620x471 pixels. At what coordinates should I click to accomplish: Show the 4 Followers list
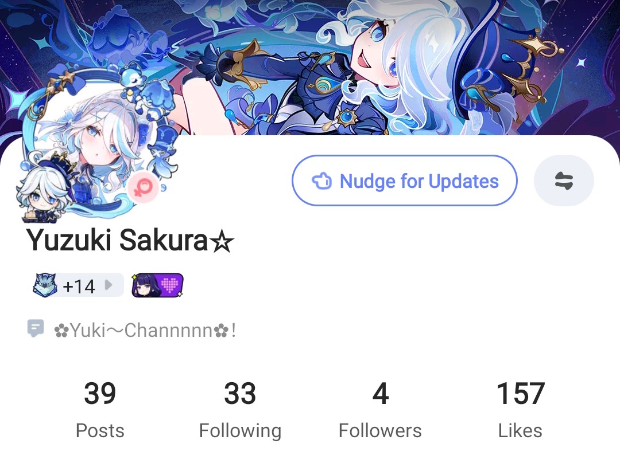pyautogui.click(x=380, y=410)
